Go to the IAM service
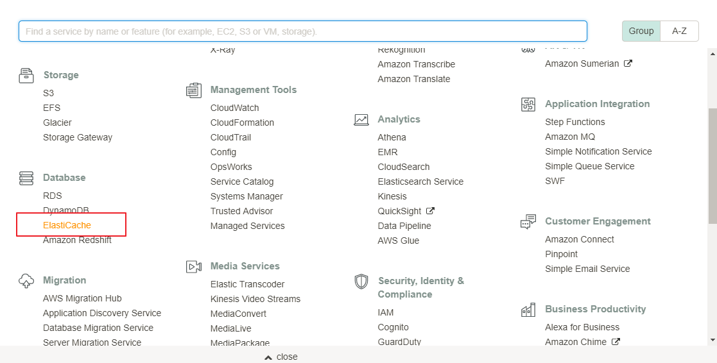717x363 pixels. click(x=386, y=312)
